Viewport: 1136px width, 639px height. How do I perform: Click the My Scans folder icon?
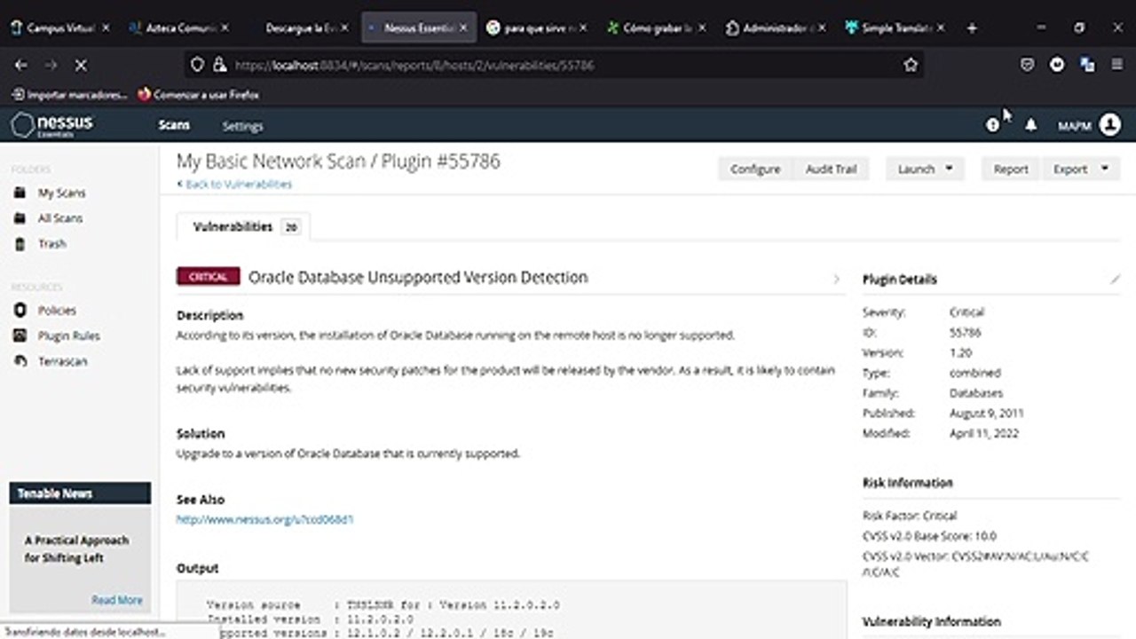click(x=20, y=193)
